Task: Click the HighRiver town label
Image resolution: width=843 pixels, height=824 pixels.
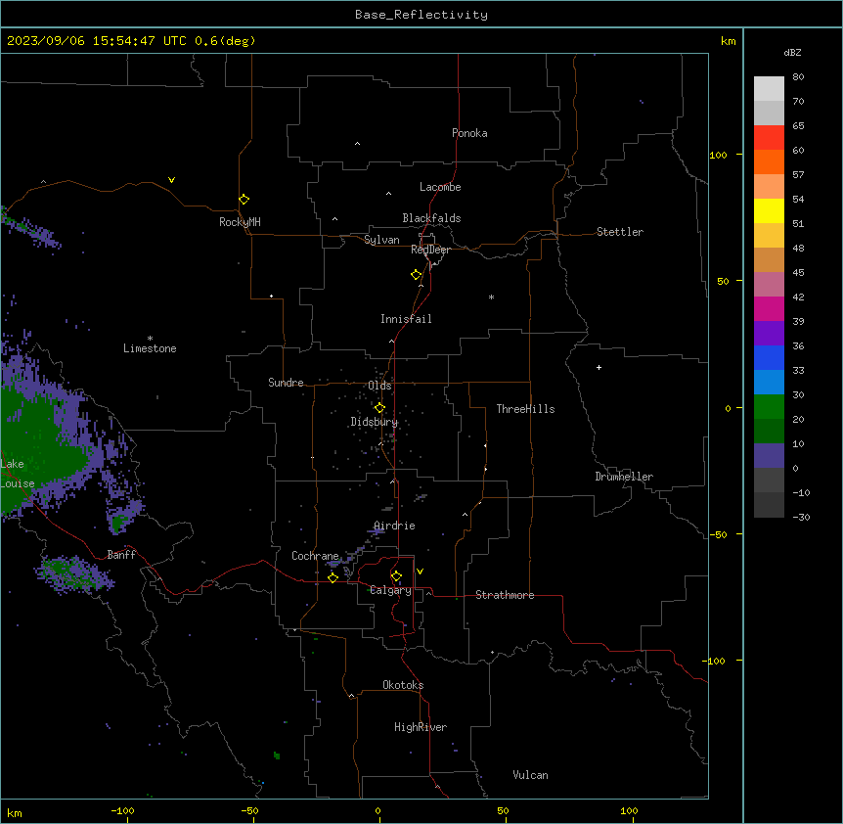Action: pos(421,727)
